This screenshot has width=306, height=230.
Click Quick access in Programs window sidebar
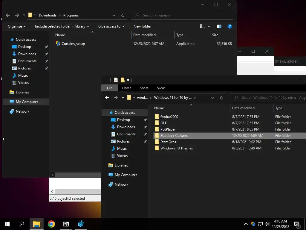(x=26, y=40)
